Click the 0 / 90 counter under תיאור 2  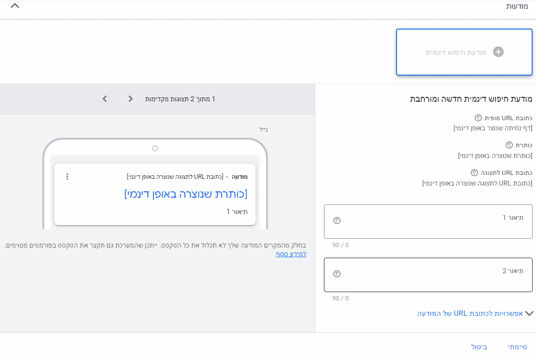pos(340,298)
